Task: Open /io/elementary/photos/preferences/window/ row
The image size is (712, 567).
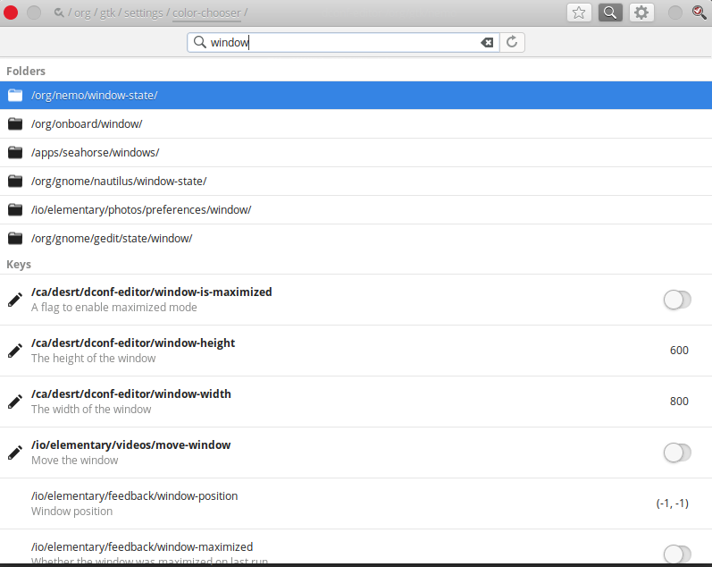Action: [x=356, y=209]
